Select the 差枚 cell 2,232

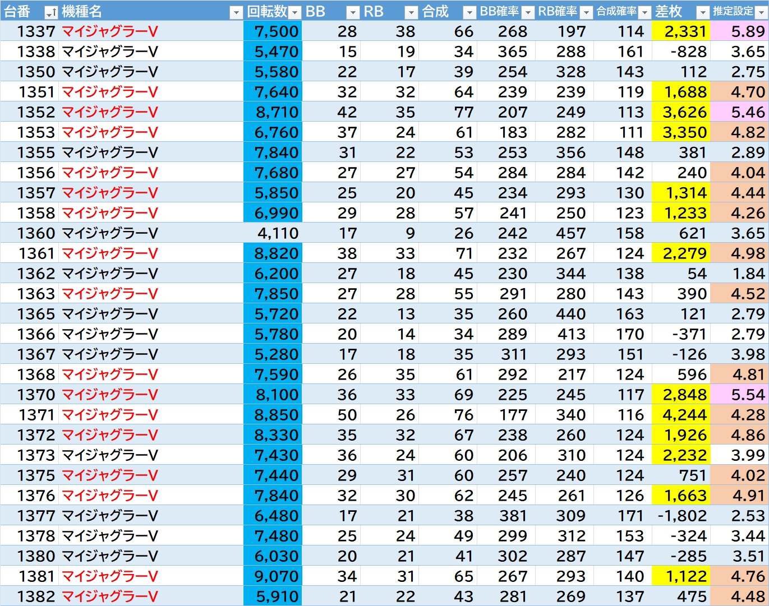[681, 455]
